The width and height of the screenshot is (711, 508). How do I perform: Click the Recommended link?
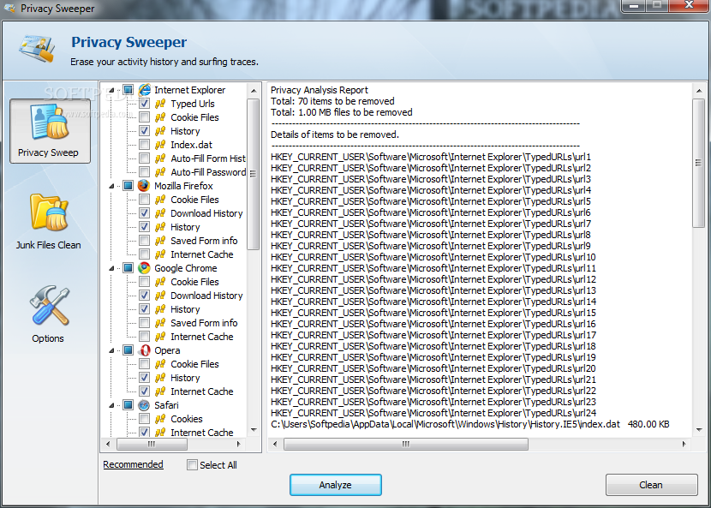tap(133, 464)
